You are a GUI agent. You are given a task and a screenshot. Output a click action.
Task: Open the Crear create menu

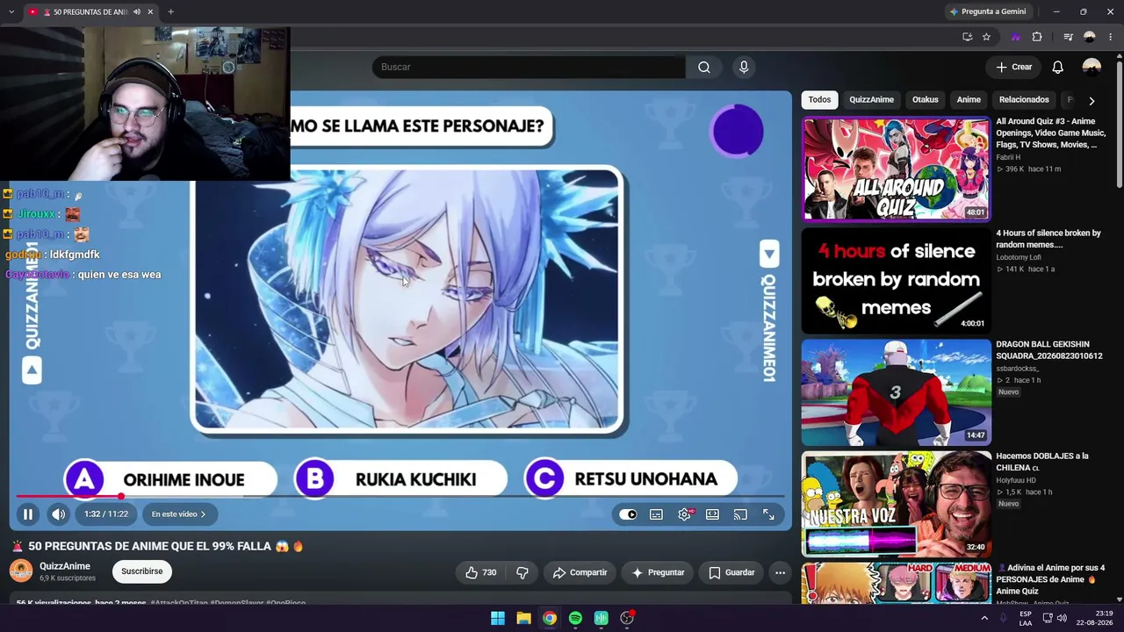(1014, 67)
